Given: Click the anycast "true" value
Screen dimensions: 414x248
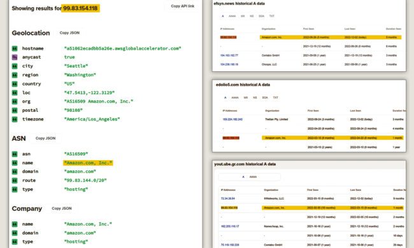Looking at the screenshot, I should point(69,57).
